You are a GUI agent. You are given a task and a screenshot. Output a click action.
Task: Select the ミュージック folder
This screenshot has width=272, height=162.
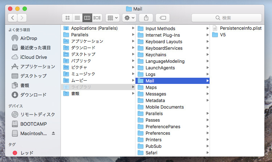(x=98, y=74)
